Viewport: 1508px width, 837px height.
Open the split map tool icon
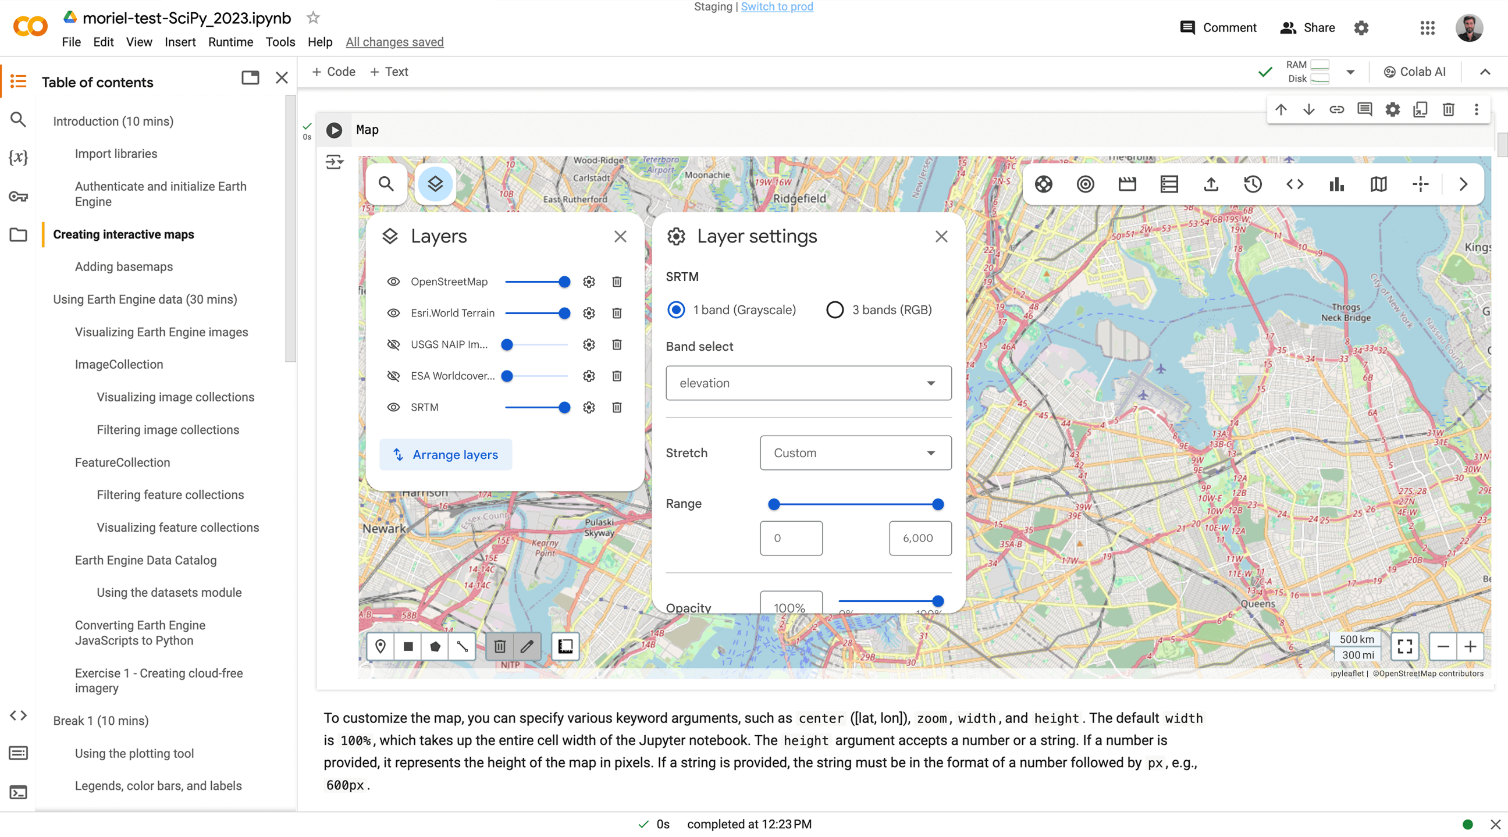(1379, 184)
